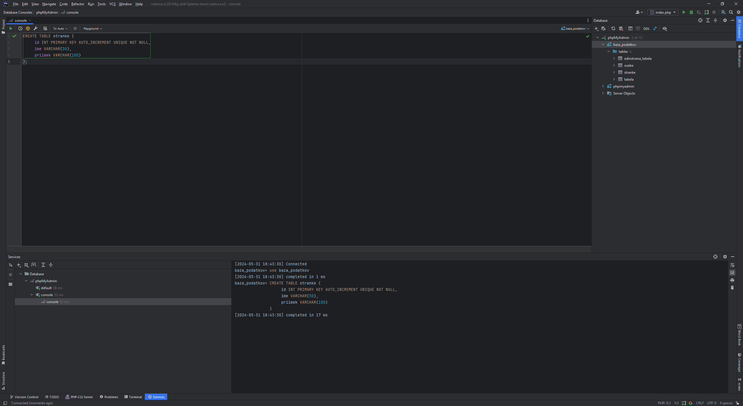Open the Playground mode dropdown
This screenshot has width=743, height=406.
(93, 28)
